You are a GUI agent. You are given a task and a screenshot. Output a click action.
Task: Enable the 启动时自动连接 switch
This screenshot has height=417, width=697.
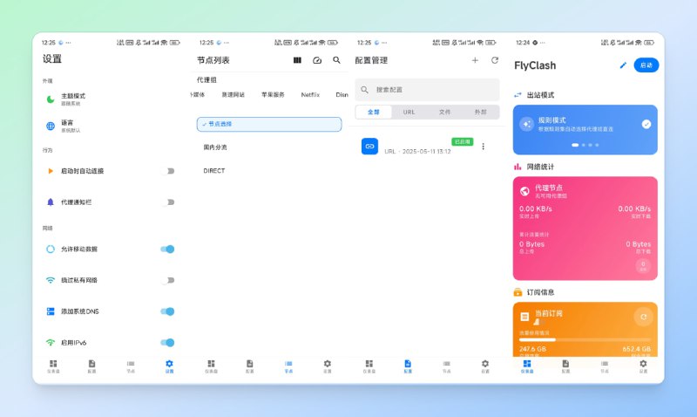click(x=169, y=171)
